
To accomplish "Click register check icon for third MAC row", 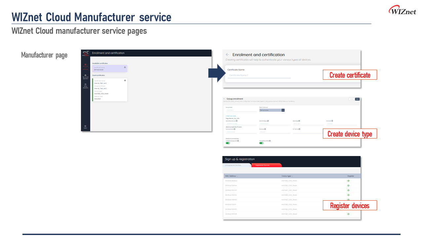I will click(348, 190).
